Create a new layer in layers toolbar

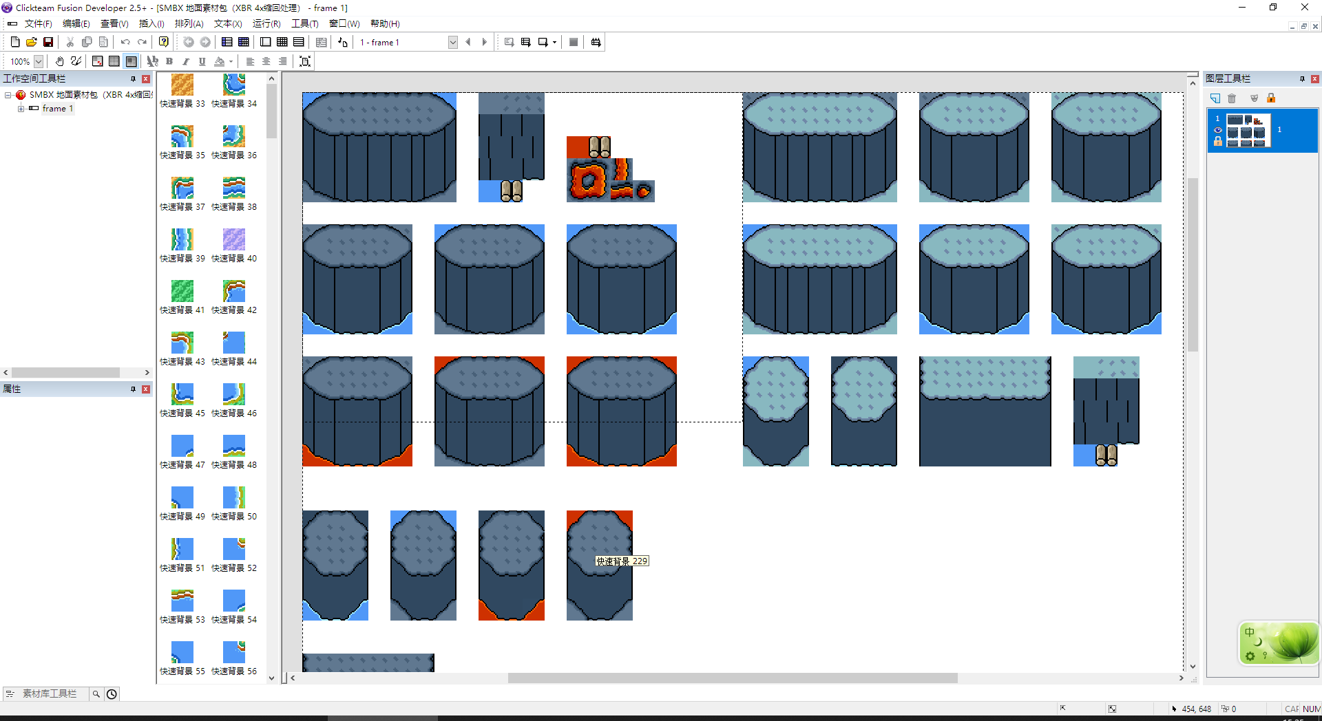pyautogui.click(x=1215, y=98)
